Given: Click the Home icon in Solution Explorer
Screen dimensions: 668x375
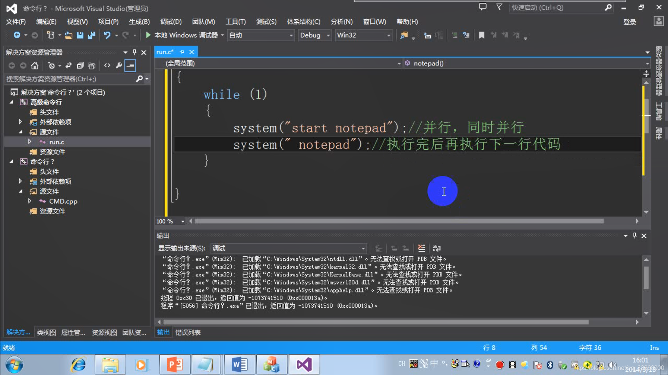Looking at the screenshot, I should (35, 65).
